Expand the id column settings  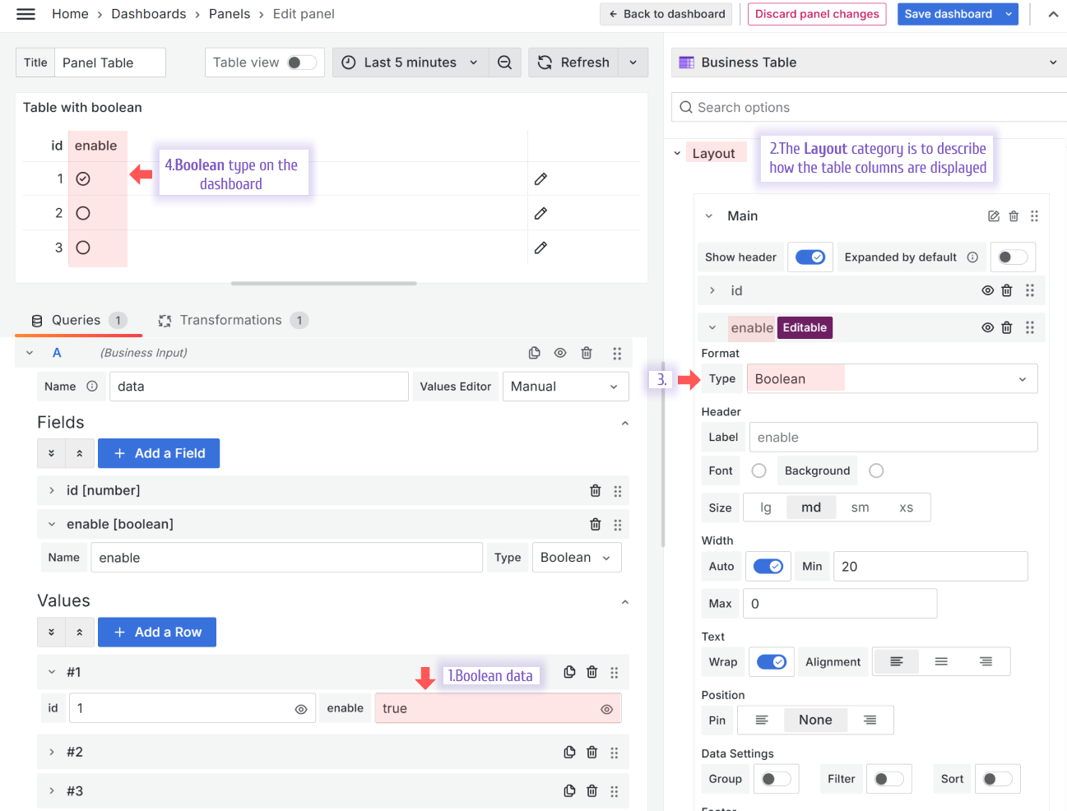[x=712, y=290]
